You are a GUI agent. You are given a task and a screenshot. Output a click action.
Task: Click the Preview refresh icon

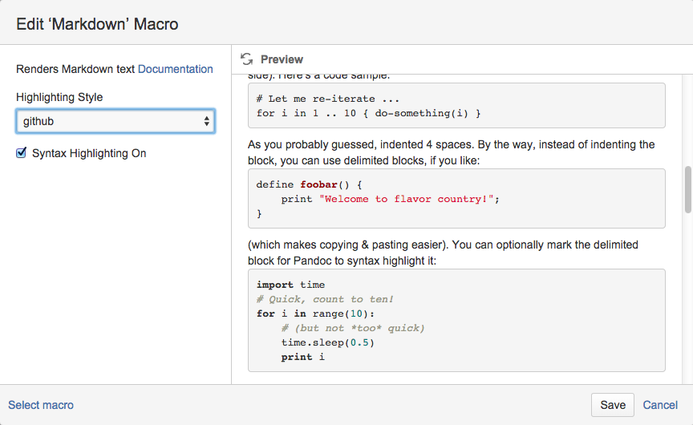(x=246, y=59)
